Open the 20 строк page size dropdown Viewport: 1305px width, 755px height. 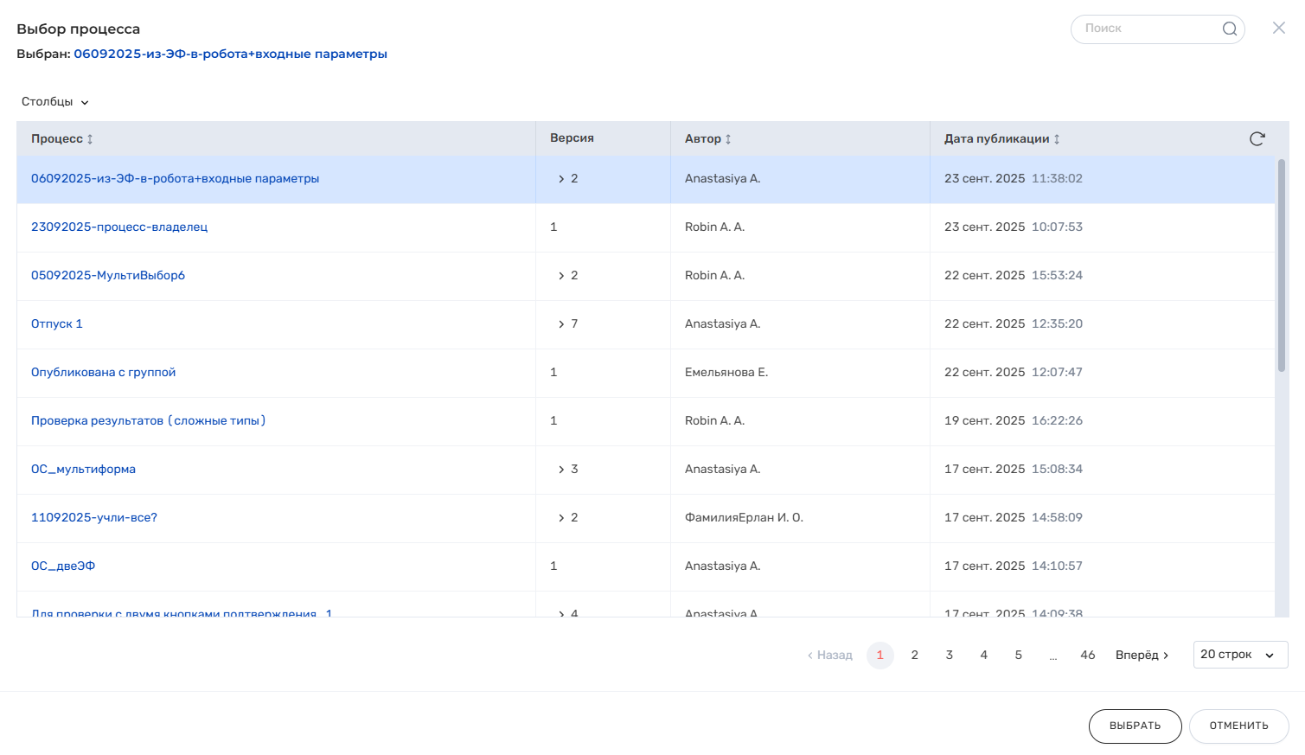[1239, 655]
